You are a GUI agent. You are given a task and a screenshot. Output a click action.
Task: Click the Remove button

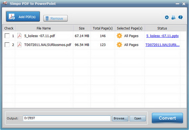[55, 18]
